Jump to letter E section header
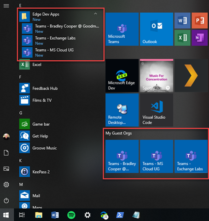The height and width of the screenshot is (221, 209). tap(20, 6)
